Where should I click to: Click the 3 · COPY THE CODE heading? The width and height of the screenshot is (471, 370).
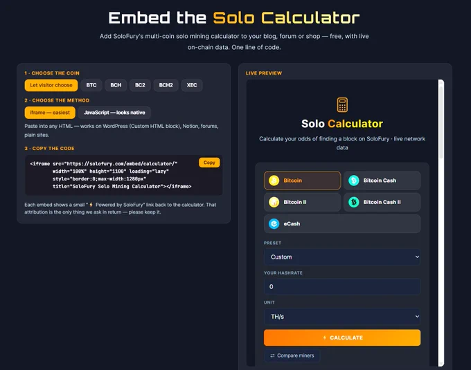50,149
